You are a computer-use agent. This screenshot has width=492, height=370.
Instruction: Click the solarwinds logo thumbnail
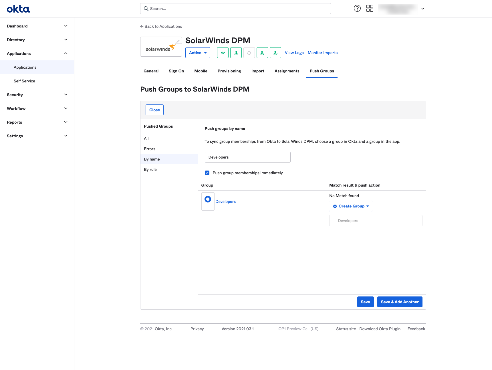click(x=161, y=47)
